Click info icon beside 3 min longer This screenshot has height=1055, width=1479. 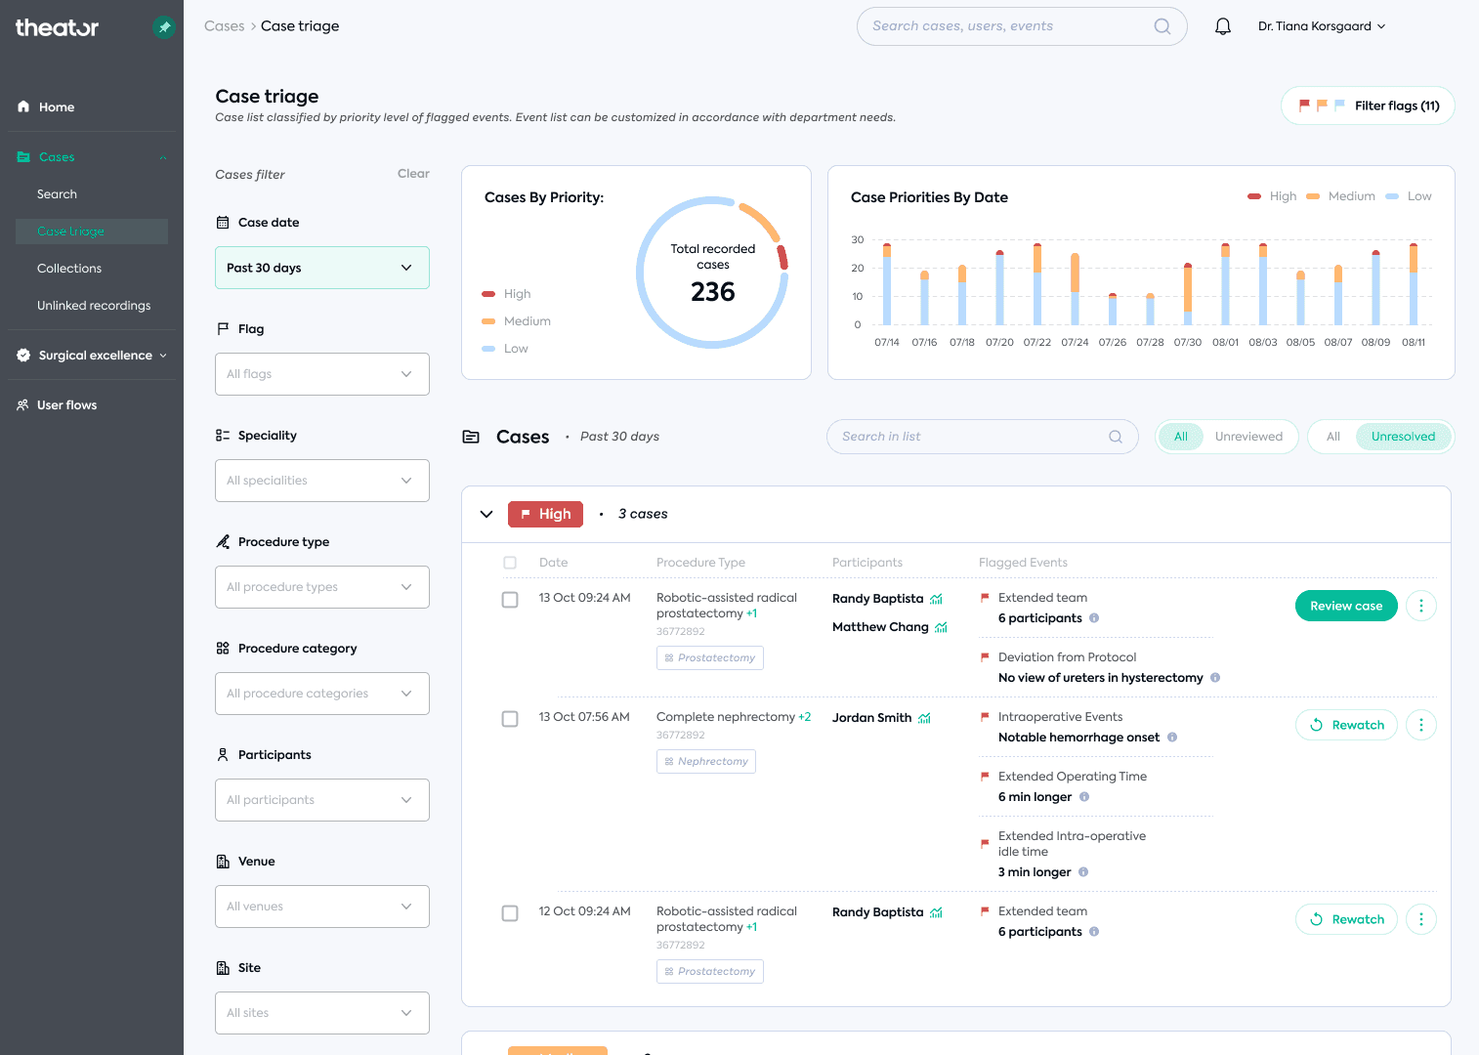[1083, 872]
